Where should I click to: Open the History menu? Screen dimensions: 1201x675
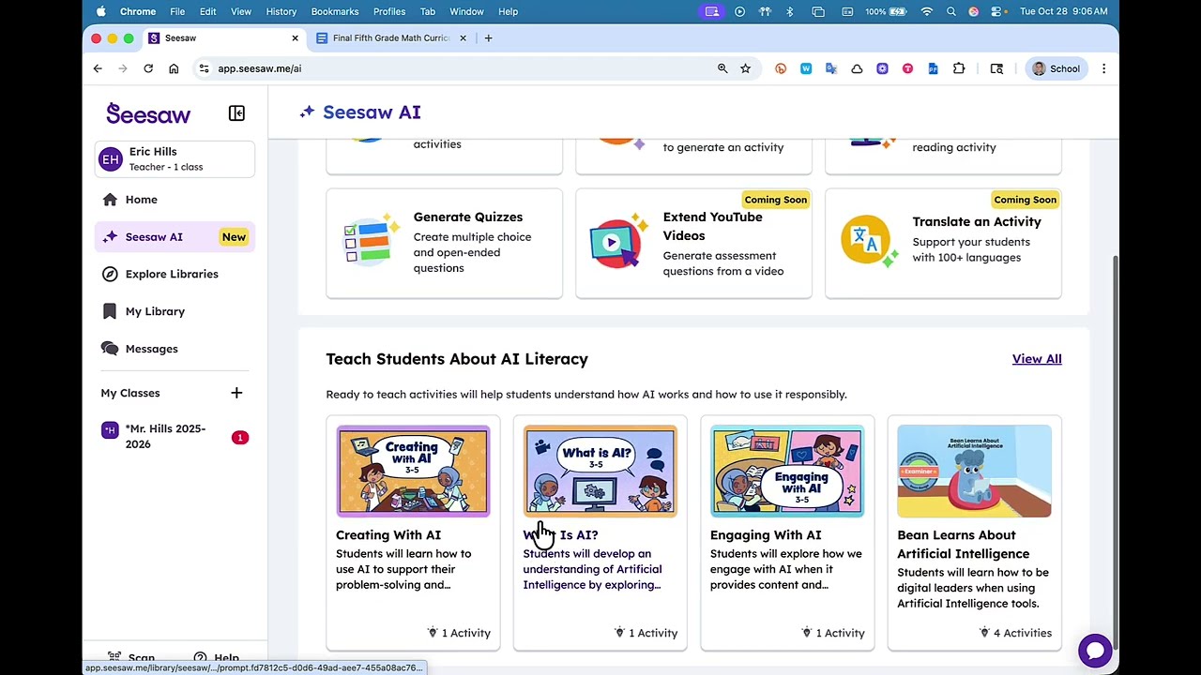point(281,11)
